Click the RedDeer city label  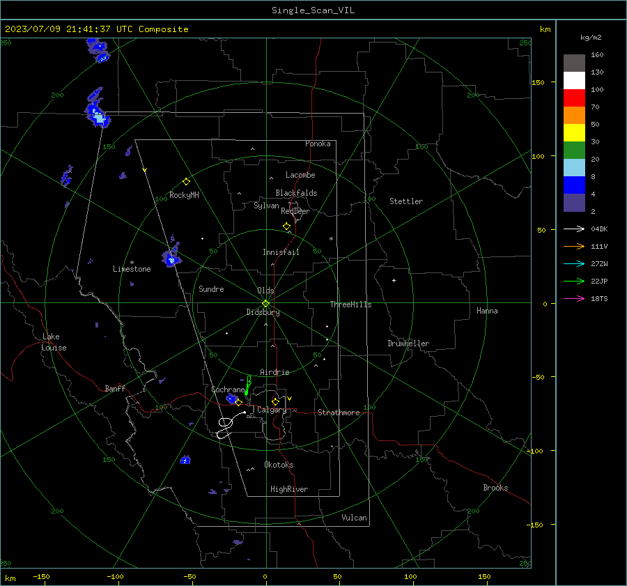coord(295,211)
